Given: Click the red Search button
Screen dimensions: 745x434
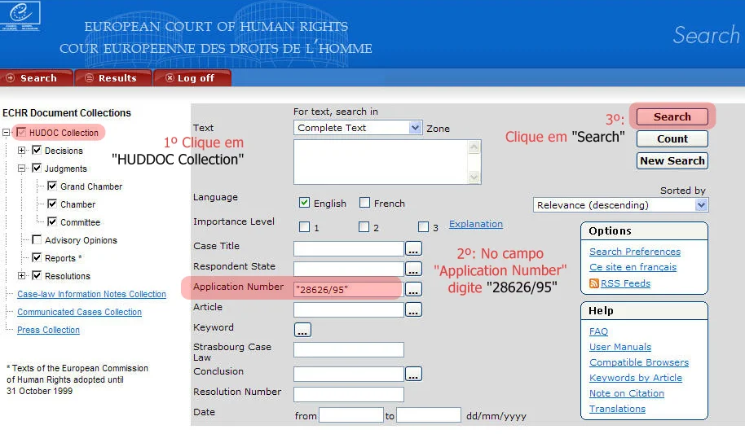Looking at the screenshot, I should pos(672,116).
